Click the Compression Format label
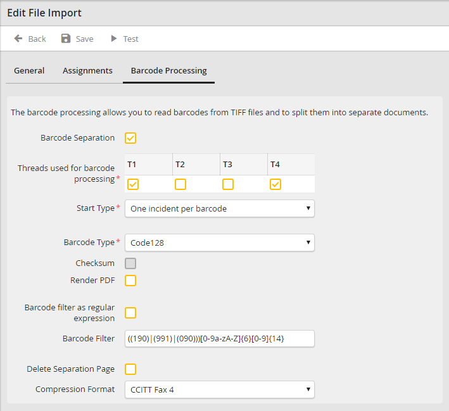The width and height of the screenshot is (449, 411). (75, 389)
